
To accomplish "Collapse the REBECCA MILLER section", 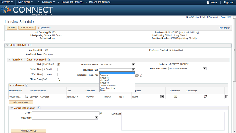I will pos(7,45).
